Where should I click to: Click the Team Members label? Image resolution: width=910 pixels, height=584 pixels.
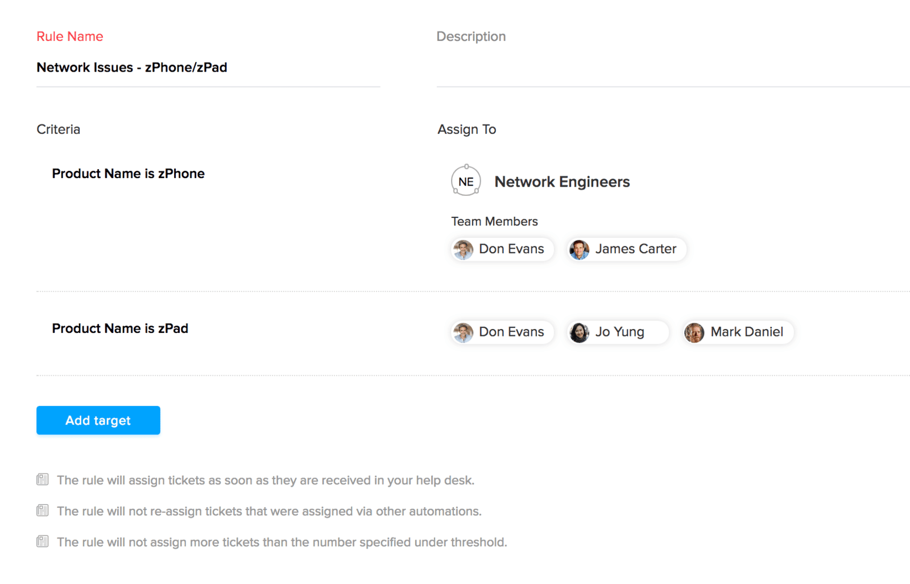(494, 221)
